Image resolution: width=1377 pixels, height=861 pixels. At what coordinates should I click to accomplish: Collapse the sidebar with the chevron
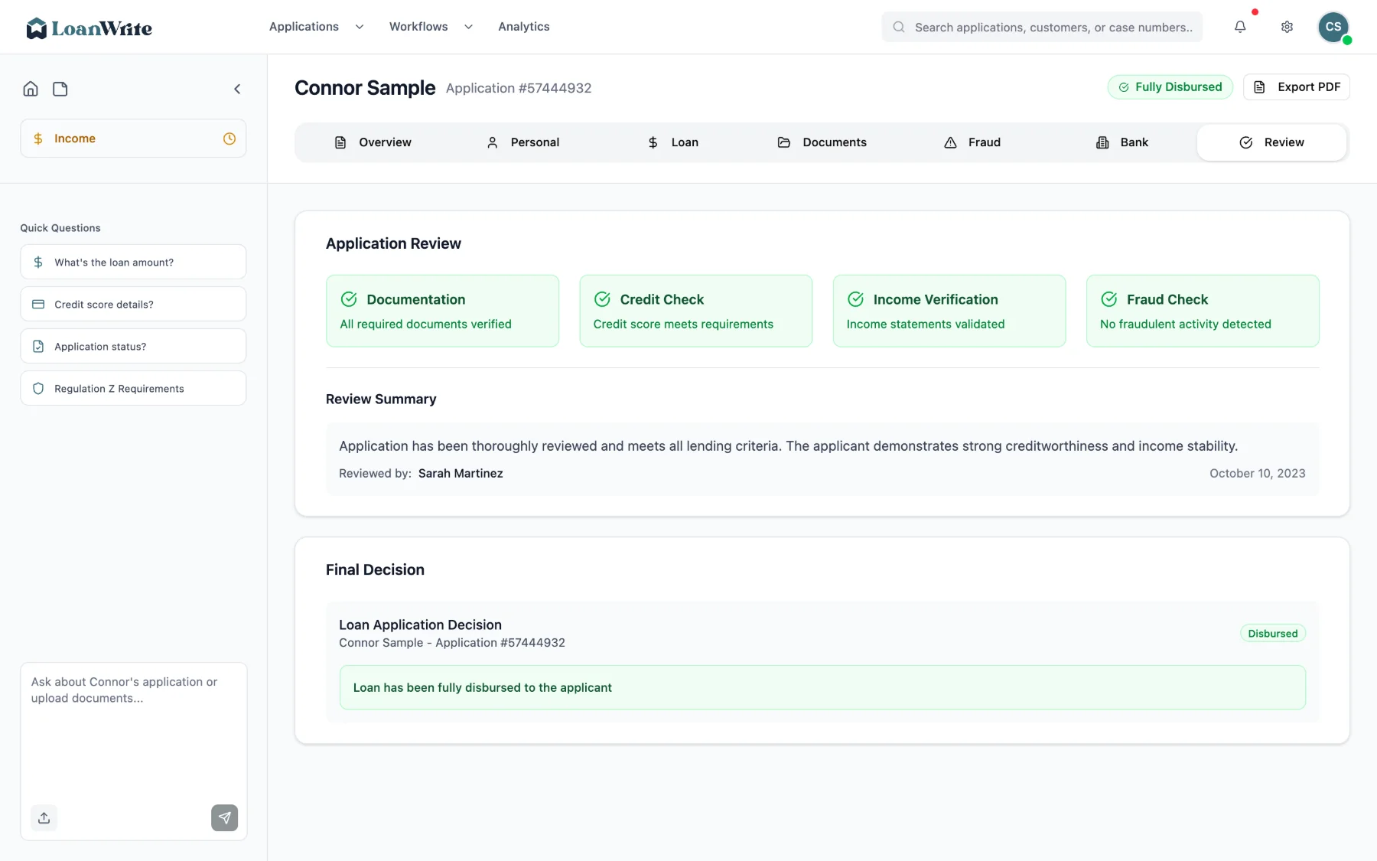coord(237,89)
